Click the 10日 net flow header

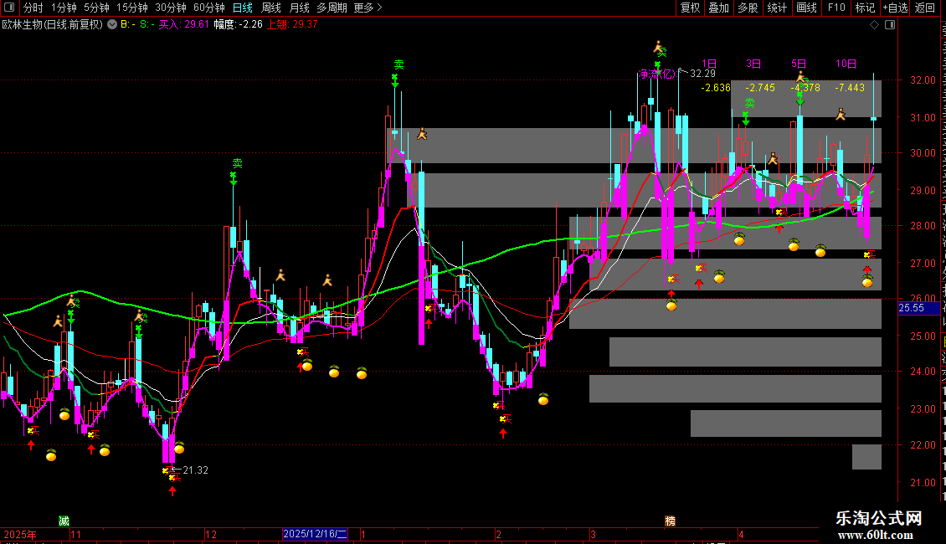[x=846, y=64]
